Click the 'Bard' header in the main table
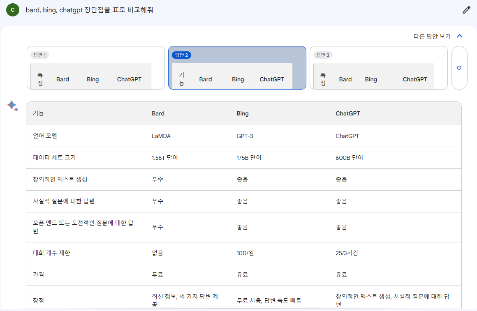This screenshot has width=477, height=311. (158, 113)
